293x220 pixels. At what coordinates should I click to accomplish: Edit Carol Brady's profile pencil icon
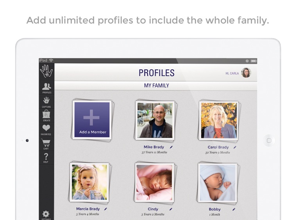(x=235, y=147)
